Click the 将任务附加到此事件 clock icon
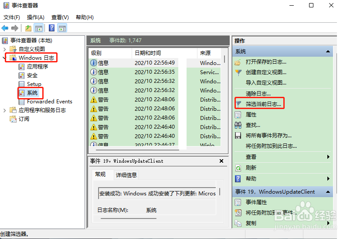The width and height of the screenshot is (357, 239). (238, 213)
